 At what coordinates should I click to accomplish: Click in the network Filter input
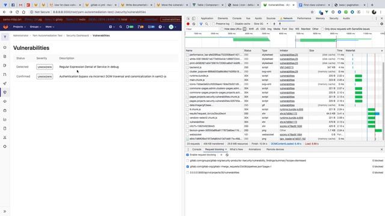[x=202, y=29]
